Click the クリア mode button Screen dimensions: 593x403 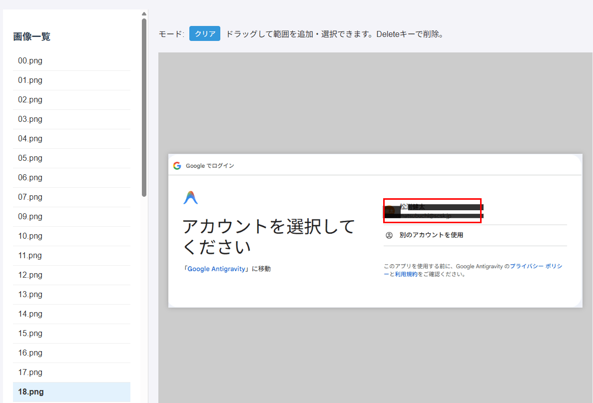(204, 34)
